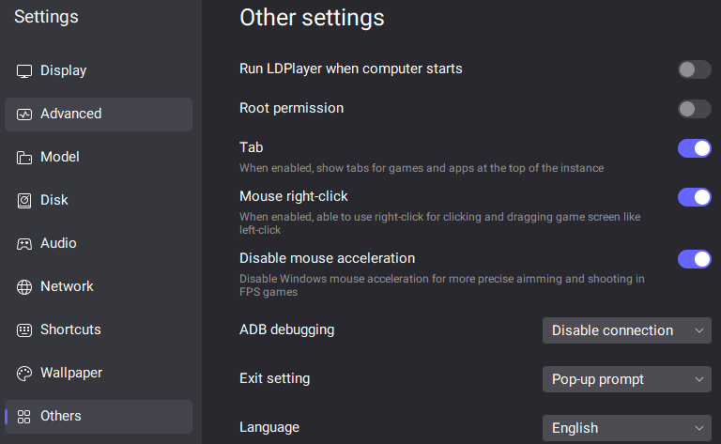Open the Display settings tab
This screenshot has height=444, width=721.
pos(99,70)
